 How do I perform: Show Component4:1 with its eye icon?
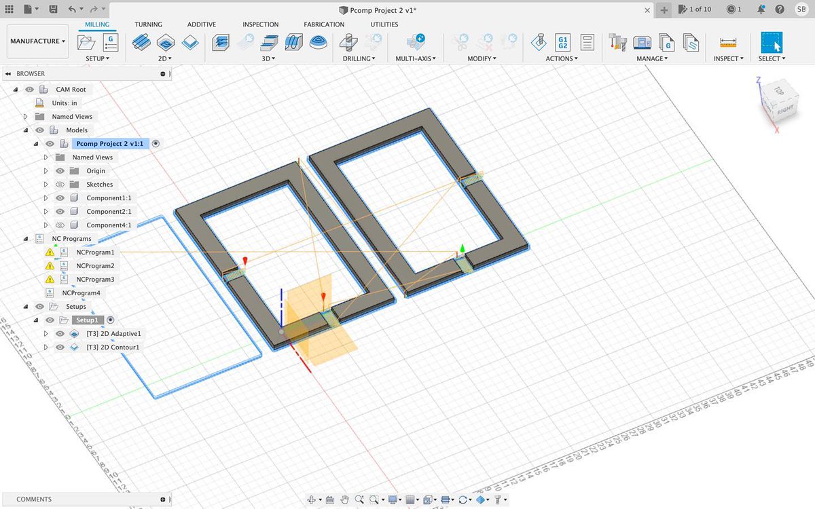pyautogui.click(x=60, y=225)
